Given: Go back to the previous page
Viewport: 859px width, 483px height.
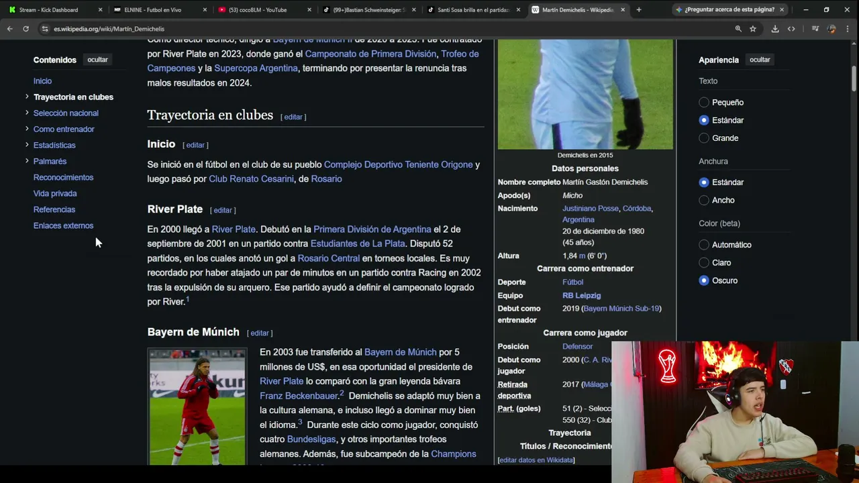Looking at the screenshot, I should (x=9, y=29).
